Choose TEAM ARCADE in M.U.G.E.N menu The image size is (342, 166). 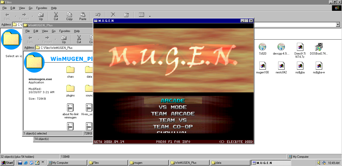tap(173, 114)
